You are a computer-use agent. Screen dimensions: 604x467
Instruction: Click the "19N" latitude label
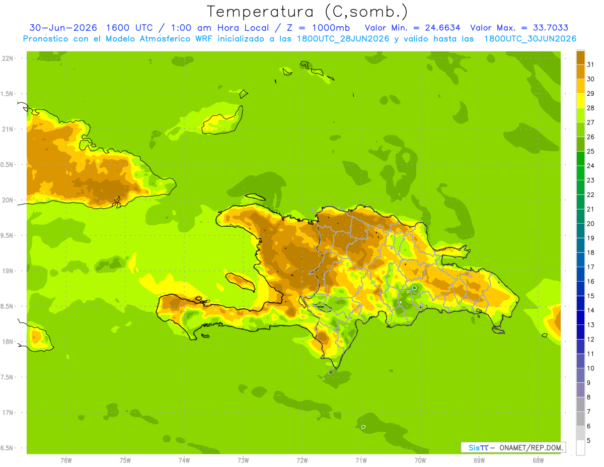tap(8, 271)
